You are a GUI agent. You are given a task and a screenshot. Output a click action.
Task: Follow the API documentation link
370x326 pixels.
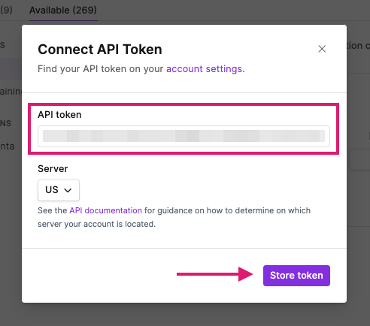pyautogui.click(x=105, y=210)
